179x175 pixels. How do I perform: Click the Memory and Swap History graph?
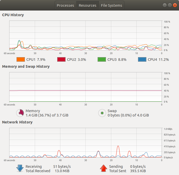[85, 87]
